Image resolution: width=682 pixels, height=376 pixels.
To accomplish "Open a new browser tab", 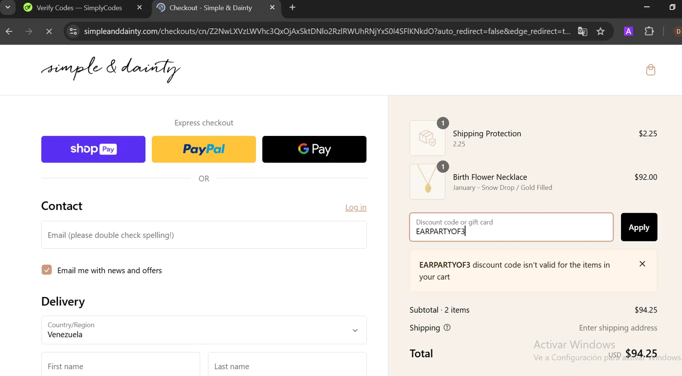I will click(292, 7).
